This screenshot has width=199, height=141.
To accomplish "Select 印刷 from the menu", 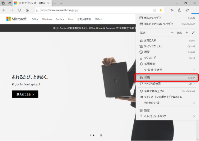I will coord(167,78).
